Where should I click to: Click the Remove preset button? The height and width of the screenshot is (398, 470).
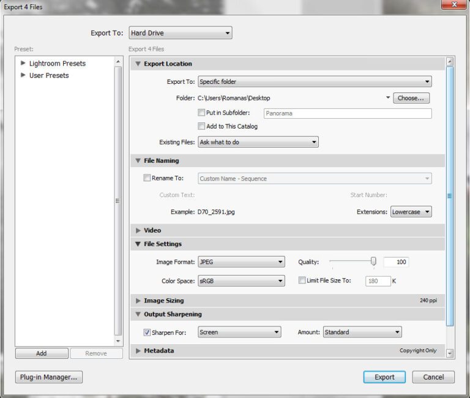point(96,353)
